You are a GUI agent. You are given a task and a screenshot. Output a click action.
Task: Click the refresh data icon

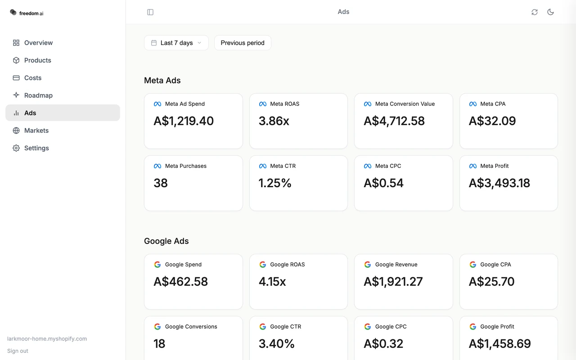click(x=535, y=12)
